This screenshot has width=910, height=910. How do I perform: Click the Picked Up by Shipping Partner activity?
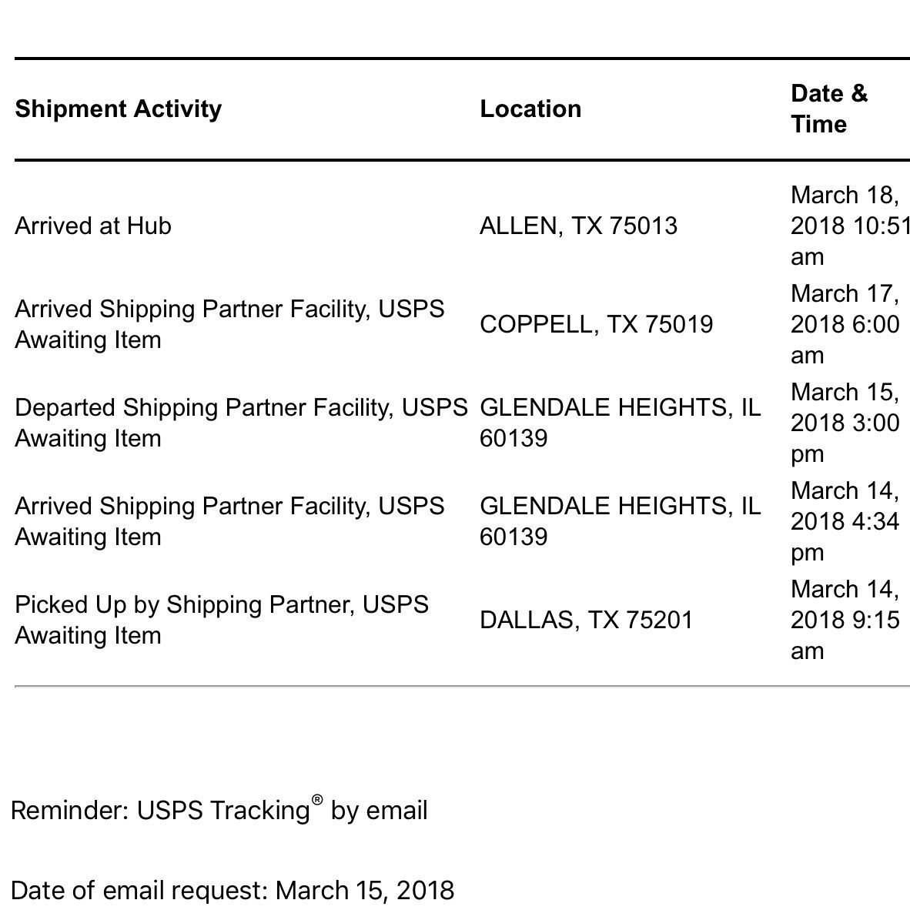pos(222,620)
